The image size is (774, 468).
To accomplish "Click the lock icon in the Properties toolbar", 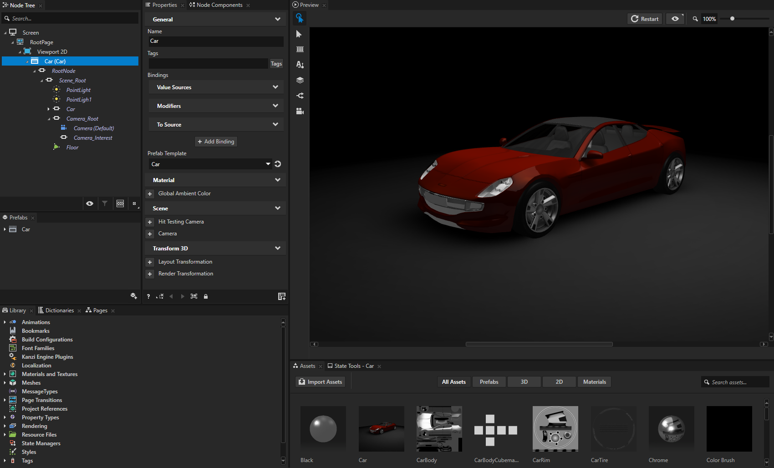I will click(206, 296).
